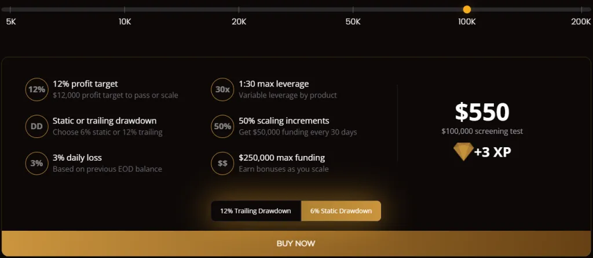Select the 6% Static Drawdown option
Viewport: 593px width, 258px height.
pos(341,211)
